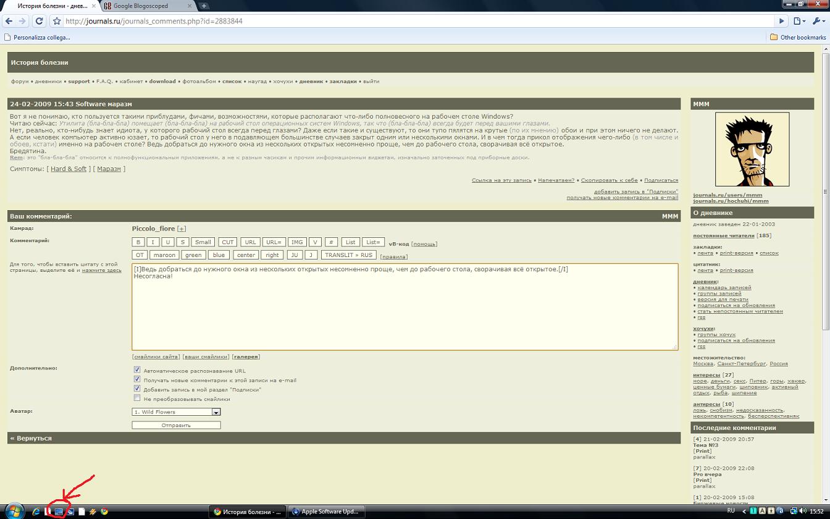Toggle Автоматическое распознавание URL checkbox
This screenshot has width=830, height=519.
tap(137, 370)
